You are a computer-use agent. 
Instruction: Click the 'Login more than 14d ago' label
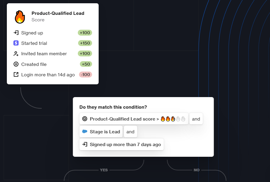(x=48, y=75)
